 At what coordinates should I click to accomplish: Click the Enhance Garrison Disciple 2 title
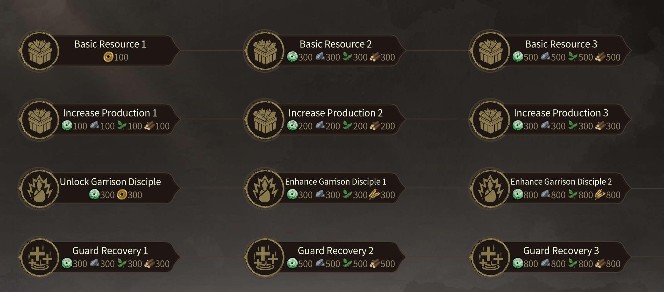(x=561, y=182)
